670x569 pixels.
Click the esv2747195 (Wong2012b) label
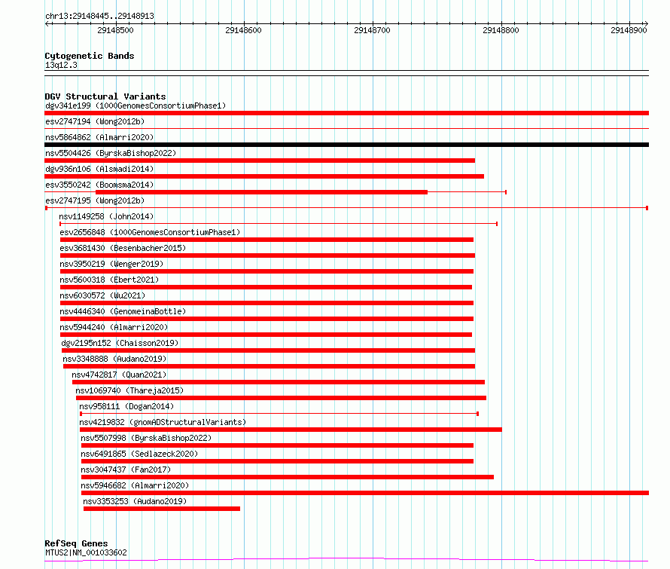click(x=95, y=200)
